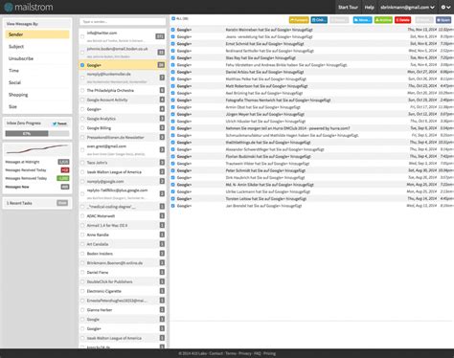Viewport: 454px width, 358px height.
Task: Open the Peter Schmidt Google+ message
Action: coord(312,170)
